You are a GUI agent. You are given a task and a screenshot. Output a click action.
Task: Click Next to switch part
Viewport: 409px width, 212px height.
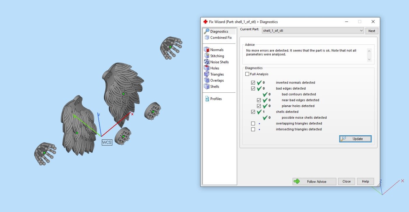coord(372,31)
